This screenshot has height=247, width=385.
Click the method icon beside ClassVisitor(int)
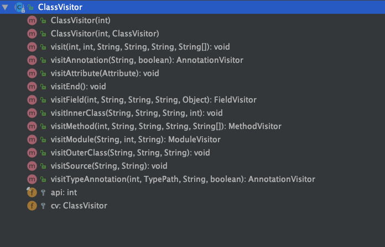(x=32, y=20)
